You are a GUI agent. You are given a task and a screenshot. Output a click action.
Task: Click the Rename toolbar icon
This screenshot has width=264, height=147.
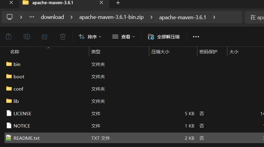coord(27,37)
